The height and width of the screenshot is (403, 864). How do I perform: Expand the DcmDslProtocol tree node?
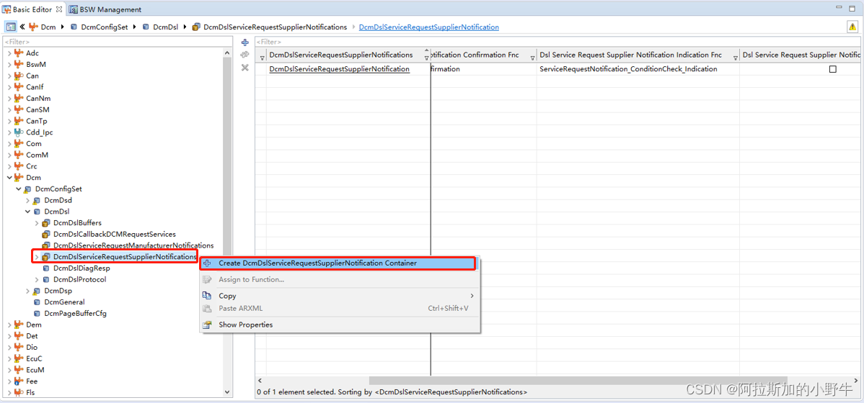pos(37,279)
